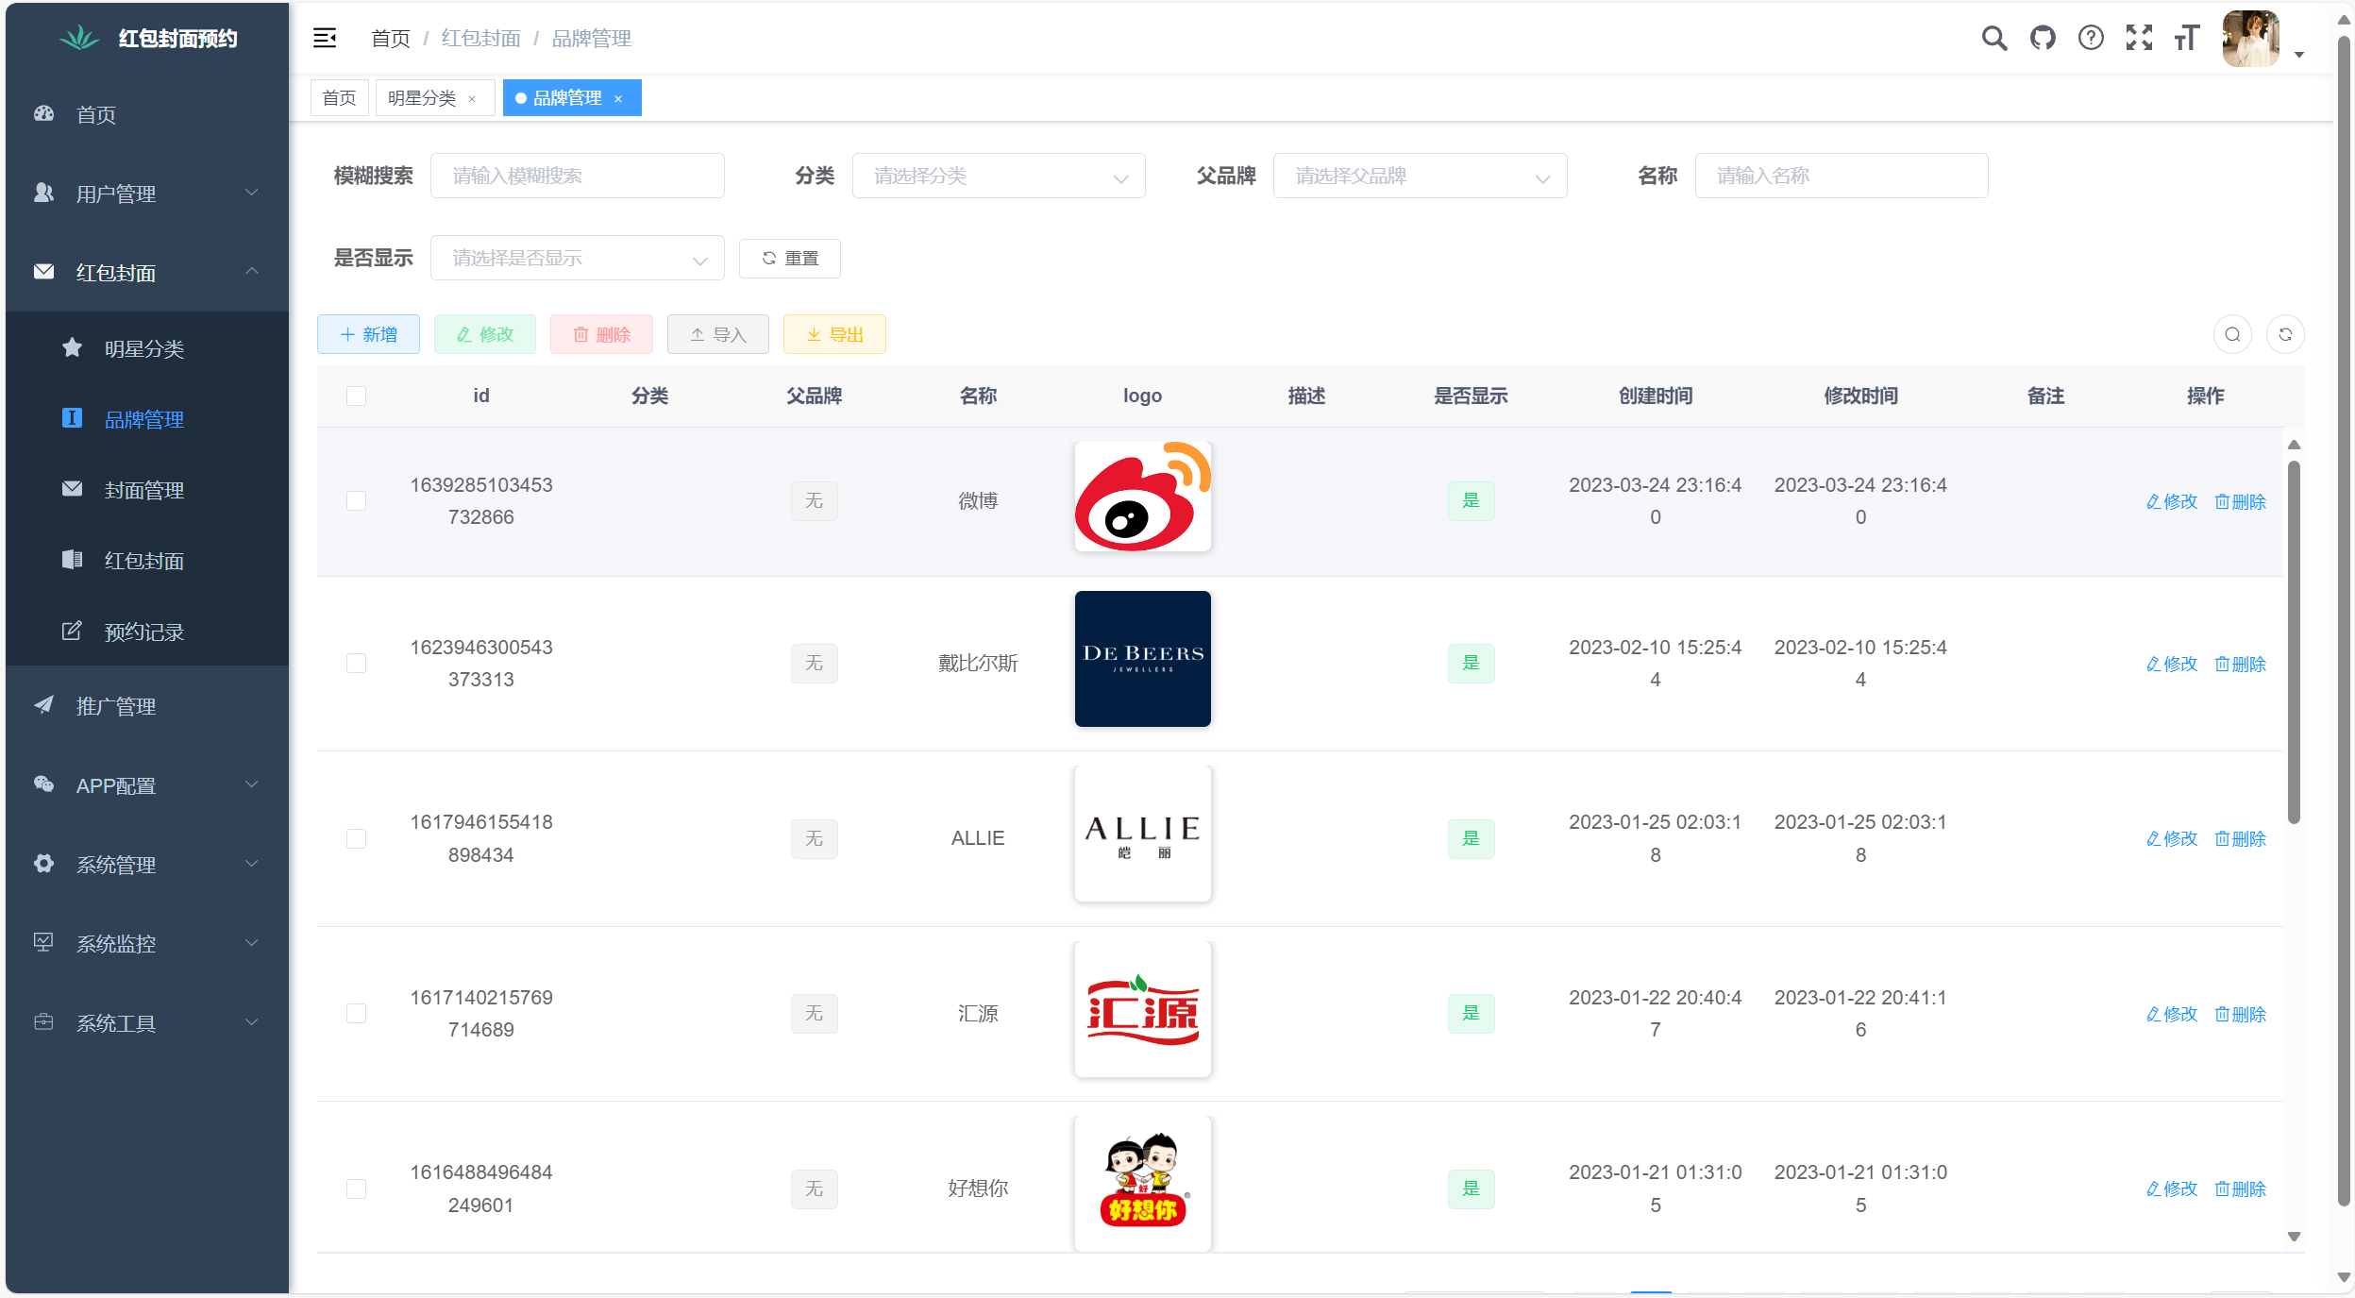Viewport: 2355px width, 1298px height.
Task: Click the 首页 dashboard sidebar item
Action: point(146,114)
